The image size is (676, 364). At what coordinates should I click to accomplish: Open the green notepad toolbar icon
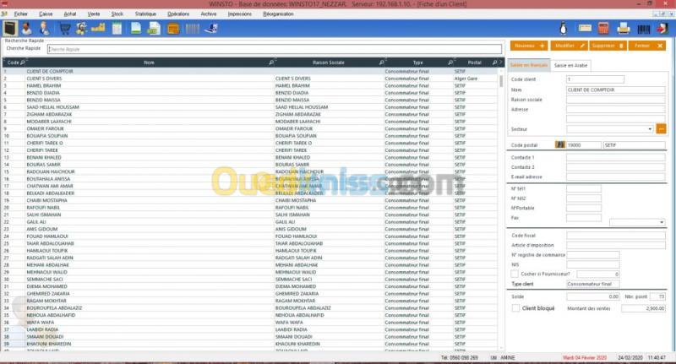[117, 29]
